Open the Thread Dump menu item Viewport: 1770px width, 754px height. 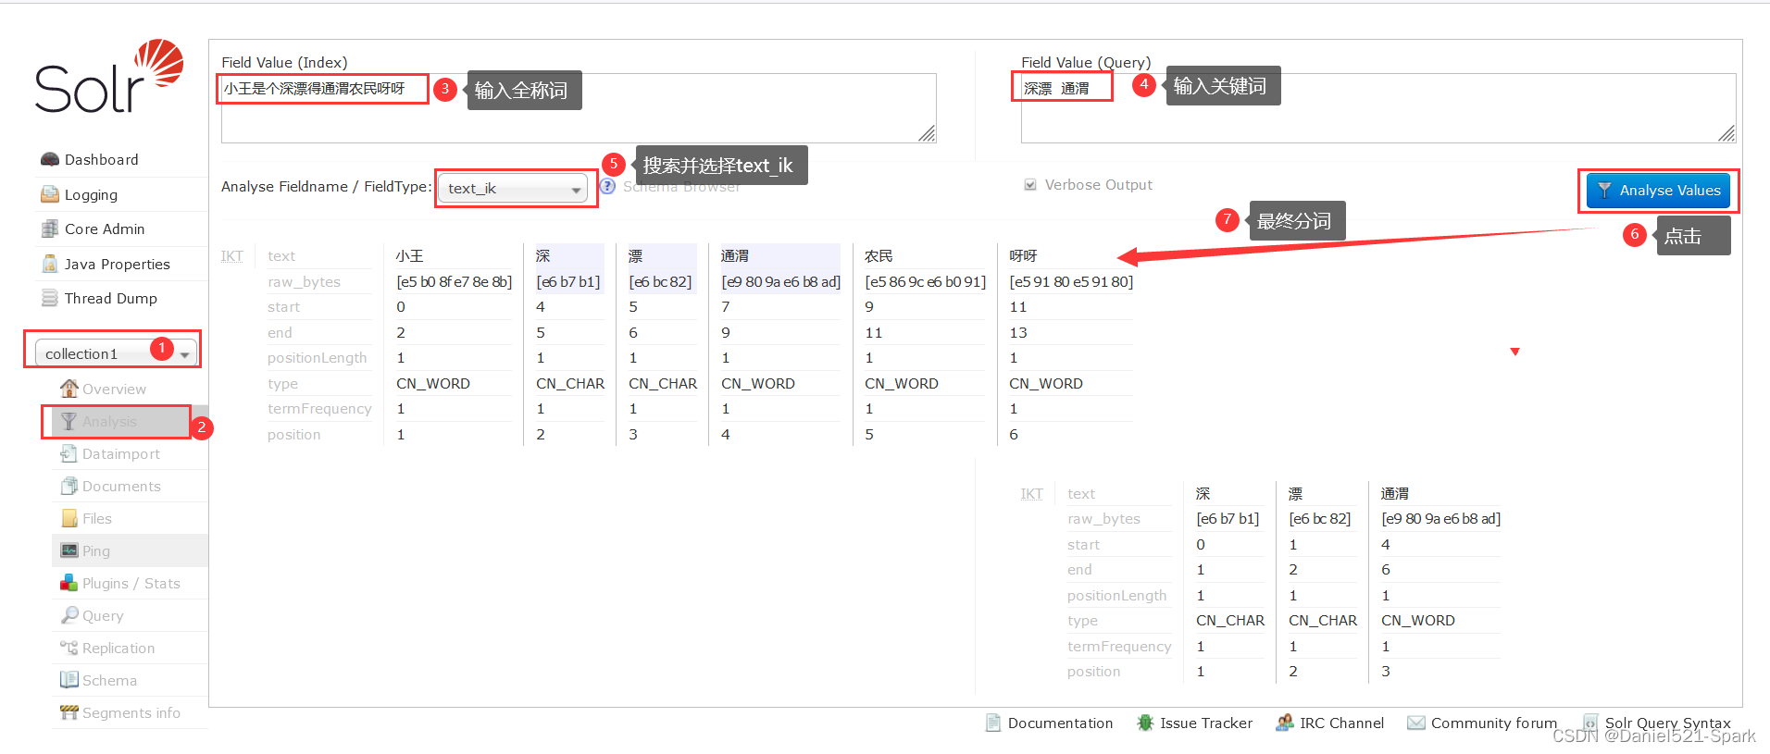(111, 298)
